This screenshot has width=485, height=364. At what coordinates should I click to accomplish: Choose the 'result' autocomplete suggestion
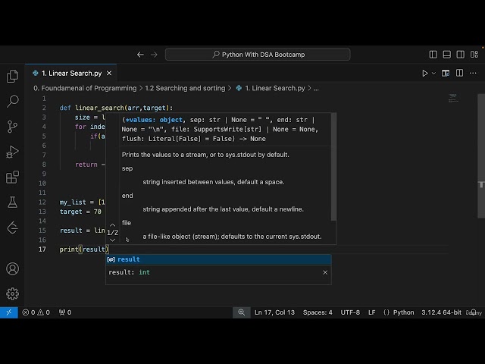pos(128,259)
